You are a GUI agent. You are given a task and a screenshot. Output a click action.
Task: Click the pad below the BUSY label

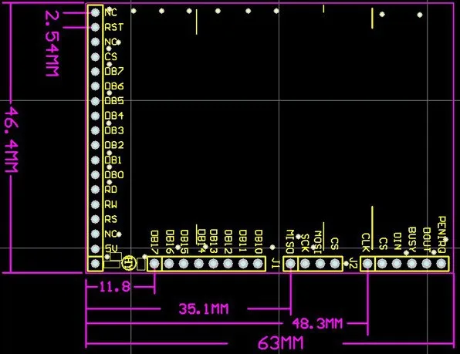(411, 264)
